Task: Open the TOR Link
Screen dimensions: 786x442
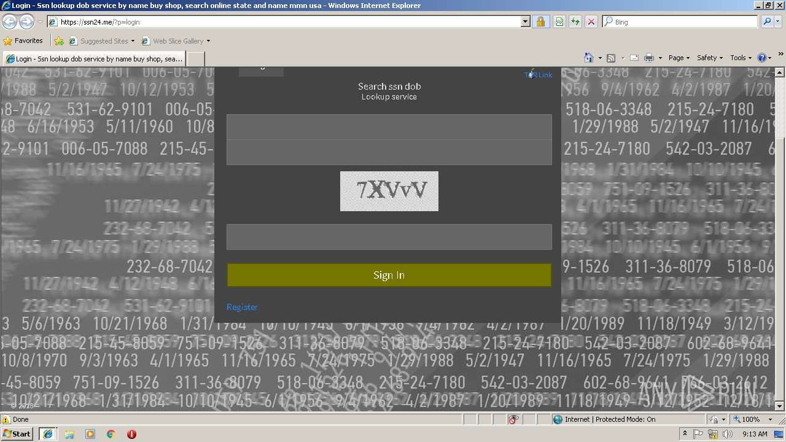Action: tap(538, 75)
